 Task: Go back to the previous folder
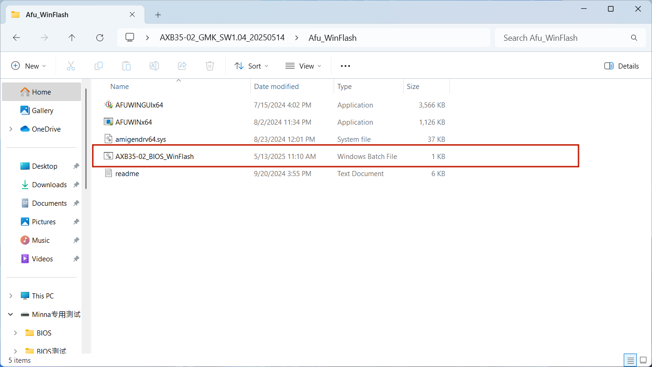(17, 38)
